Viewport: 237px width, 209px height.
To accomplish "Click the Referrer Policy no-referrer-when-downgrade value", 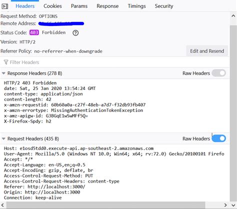I will (x=68, y=51).
